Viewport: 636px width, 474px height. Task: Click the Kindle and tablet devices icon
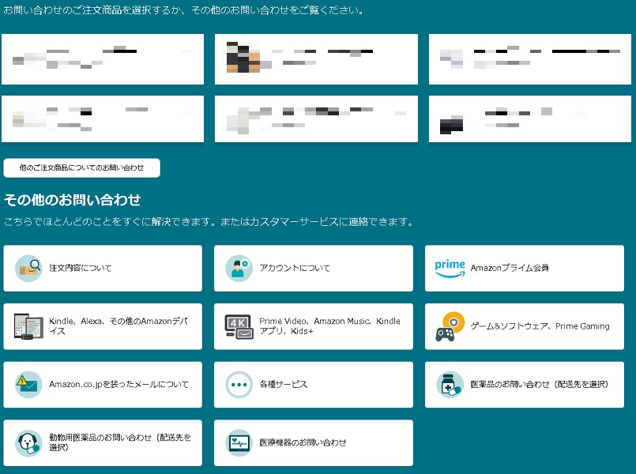coord(29,326)
